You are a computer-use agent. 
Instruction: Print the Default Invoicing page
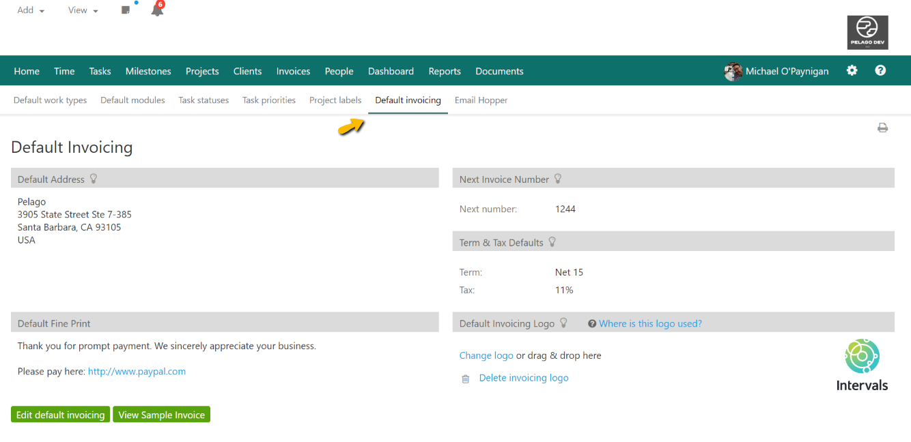click(x=883, y=128)
